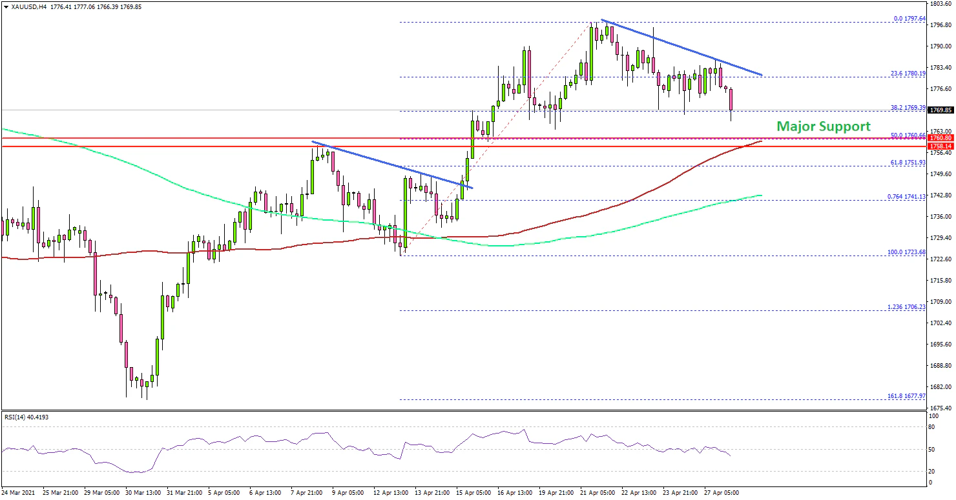Click the last red candle at chart's right edge
Viewport: 956px width, 500px height.
coord(731,100)
